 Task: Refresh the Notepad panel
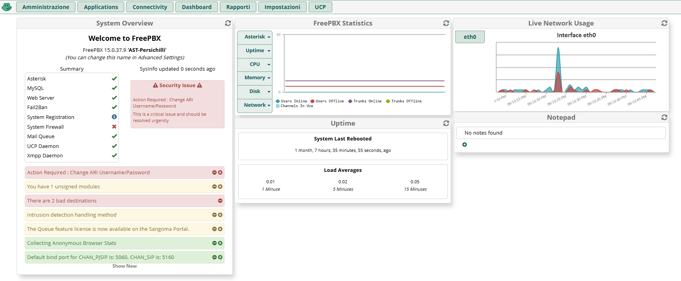tap(664, 117)
